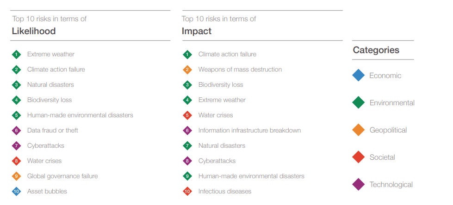Screen dimensions: 453x205
Task: Click the purple Technological legend diamond
Action: (x=359, y=185)
